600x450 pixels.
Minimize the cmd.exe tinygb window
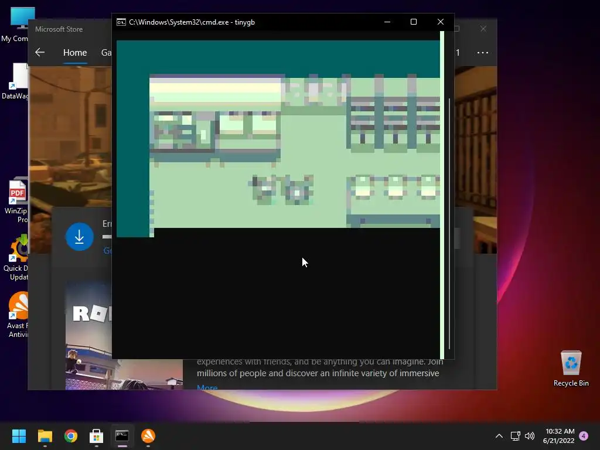tap(387, 22)
